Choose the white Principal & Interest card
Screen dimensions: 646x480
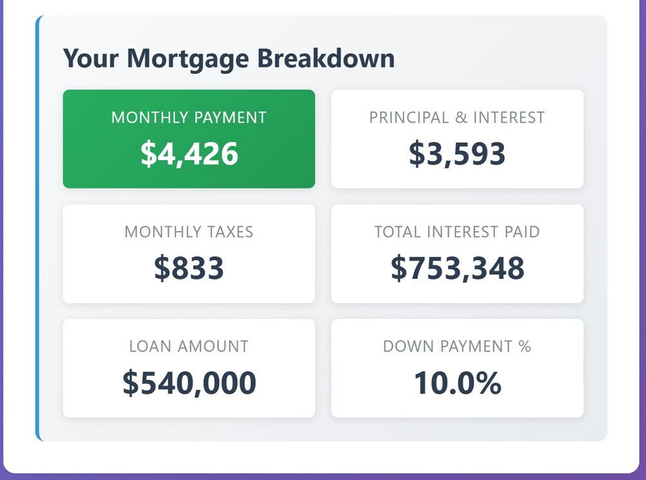[x=457, y=139]
